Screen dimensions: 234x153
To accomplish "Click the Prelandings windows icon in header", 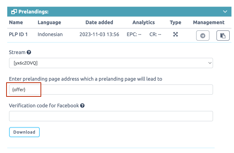I will coord(14,12).
